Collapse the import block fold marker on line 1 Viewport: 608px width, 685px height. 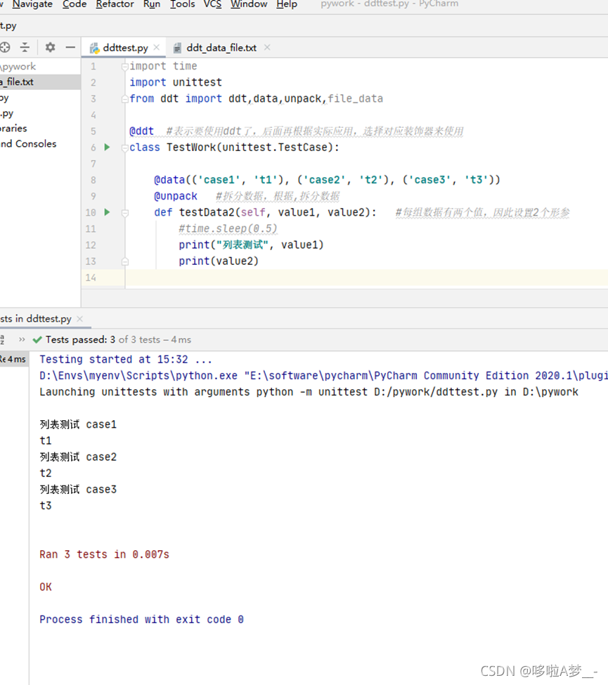pos(125,67)
